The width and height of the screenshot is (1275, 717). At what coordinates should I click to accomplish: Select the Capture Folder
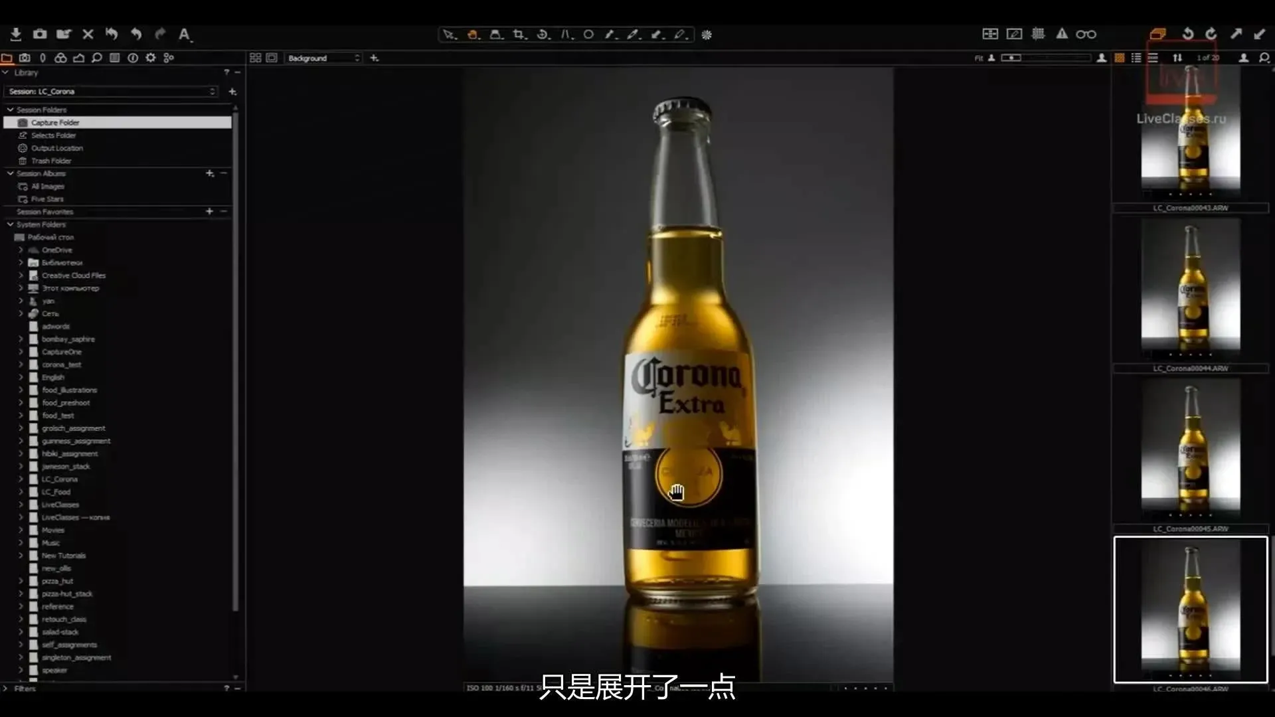click(x=118, y=123)
